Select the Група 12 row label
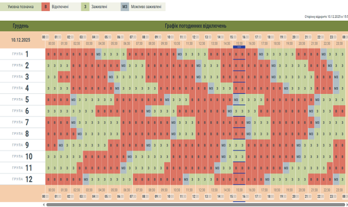Screen dimensions: 348x207 tap(20, 179)
